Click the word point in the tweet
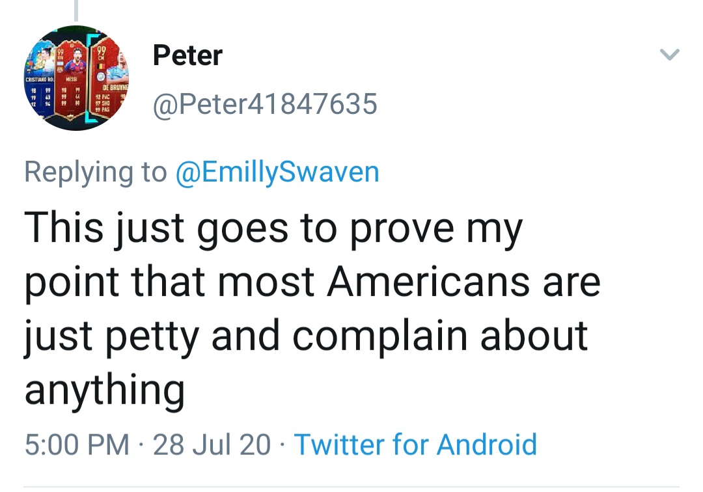The width and height of the screenshot is (703, 492). point(72,283)
